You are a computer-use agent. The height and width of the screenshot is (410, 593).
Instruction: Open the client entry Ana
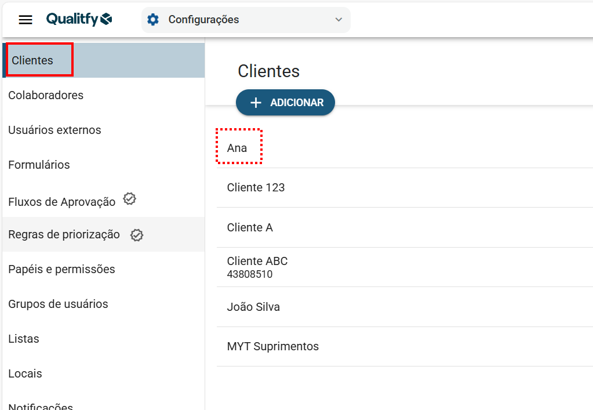coord(237,148)
